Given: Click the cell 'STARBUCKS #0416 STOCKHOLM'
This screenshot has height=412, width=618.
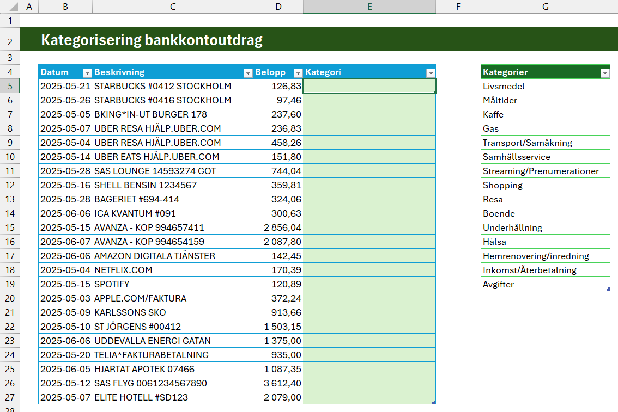Looking at the screenshot, I should click(173, 100).
